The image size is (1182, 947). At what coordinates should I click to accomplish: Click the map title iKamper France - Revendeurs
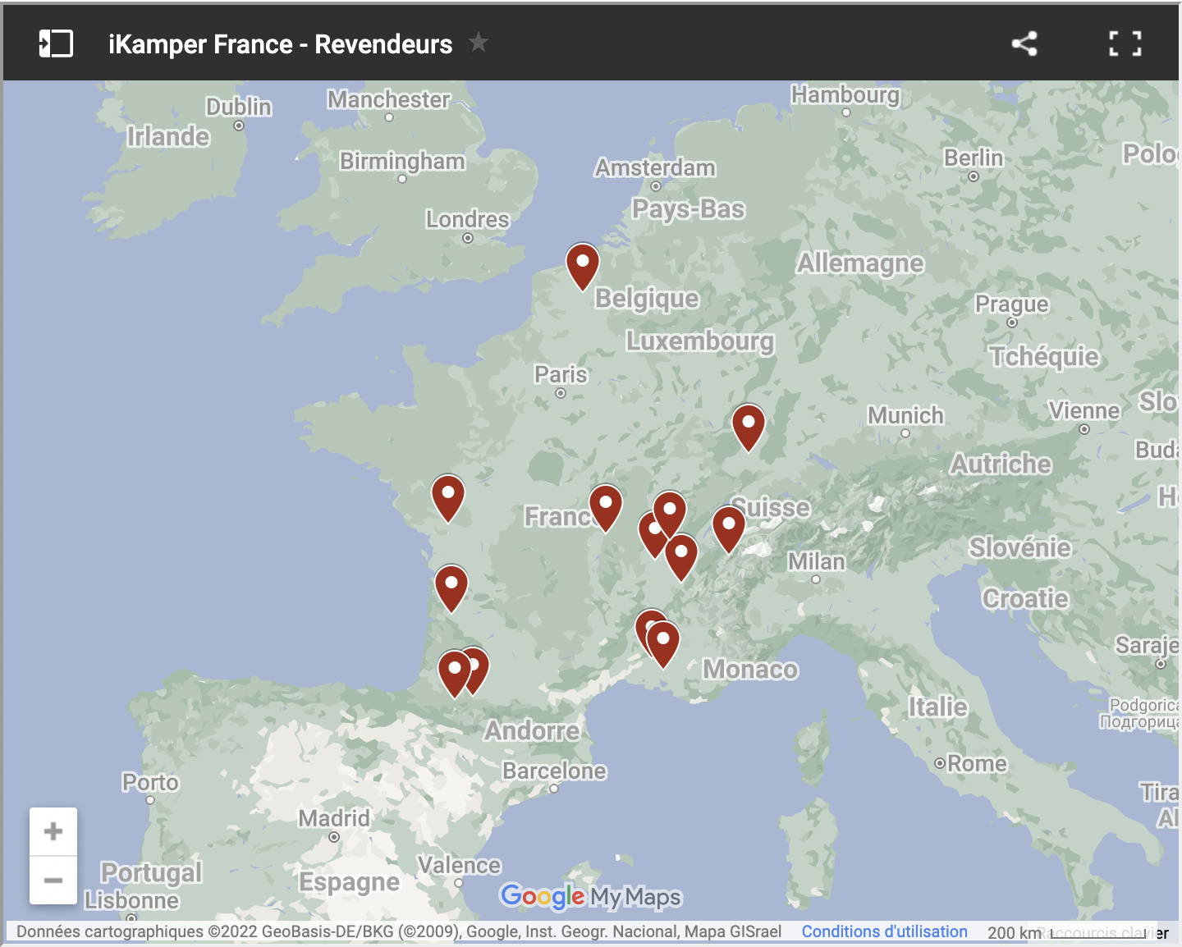coord(280,43)
